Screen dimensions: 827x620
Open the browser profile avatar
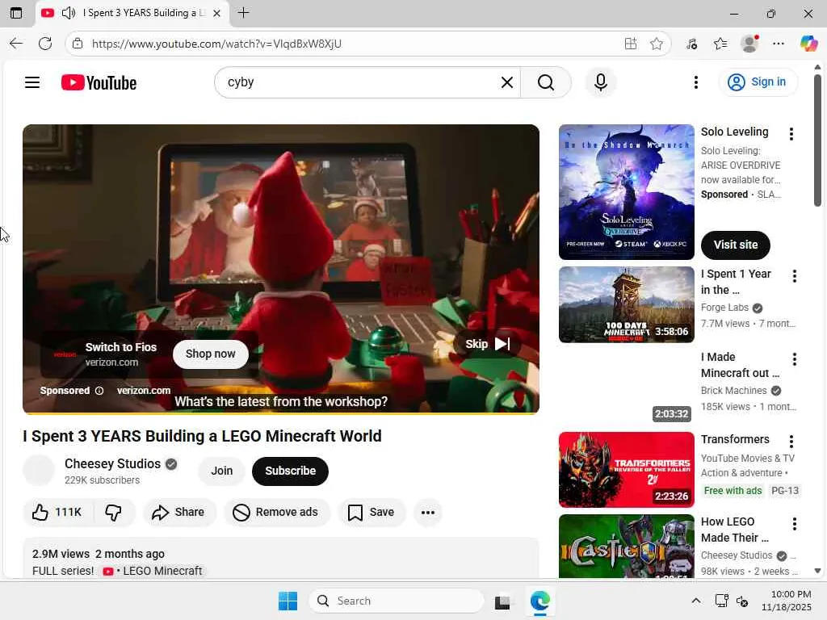coord(749,44)
